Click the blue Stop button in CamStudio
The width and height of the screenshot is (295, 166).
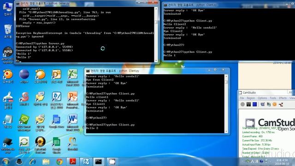(255, 104)
